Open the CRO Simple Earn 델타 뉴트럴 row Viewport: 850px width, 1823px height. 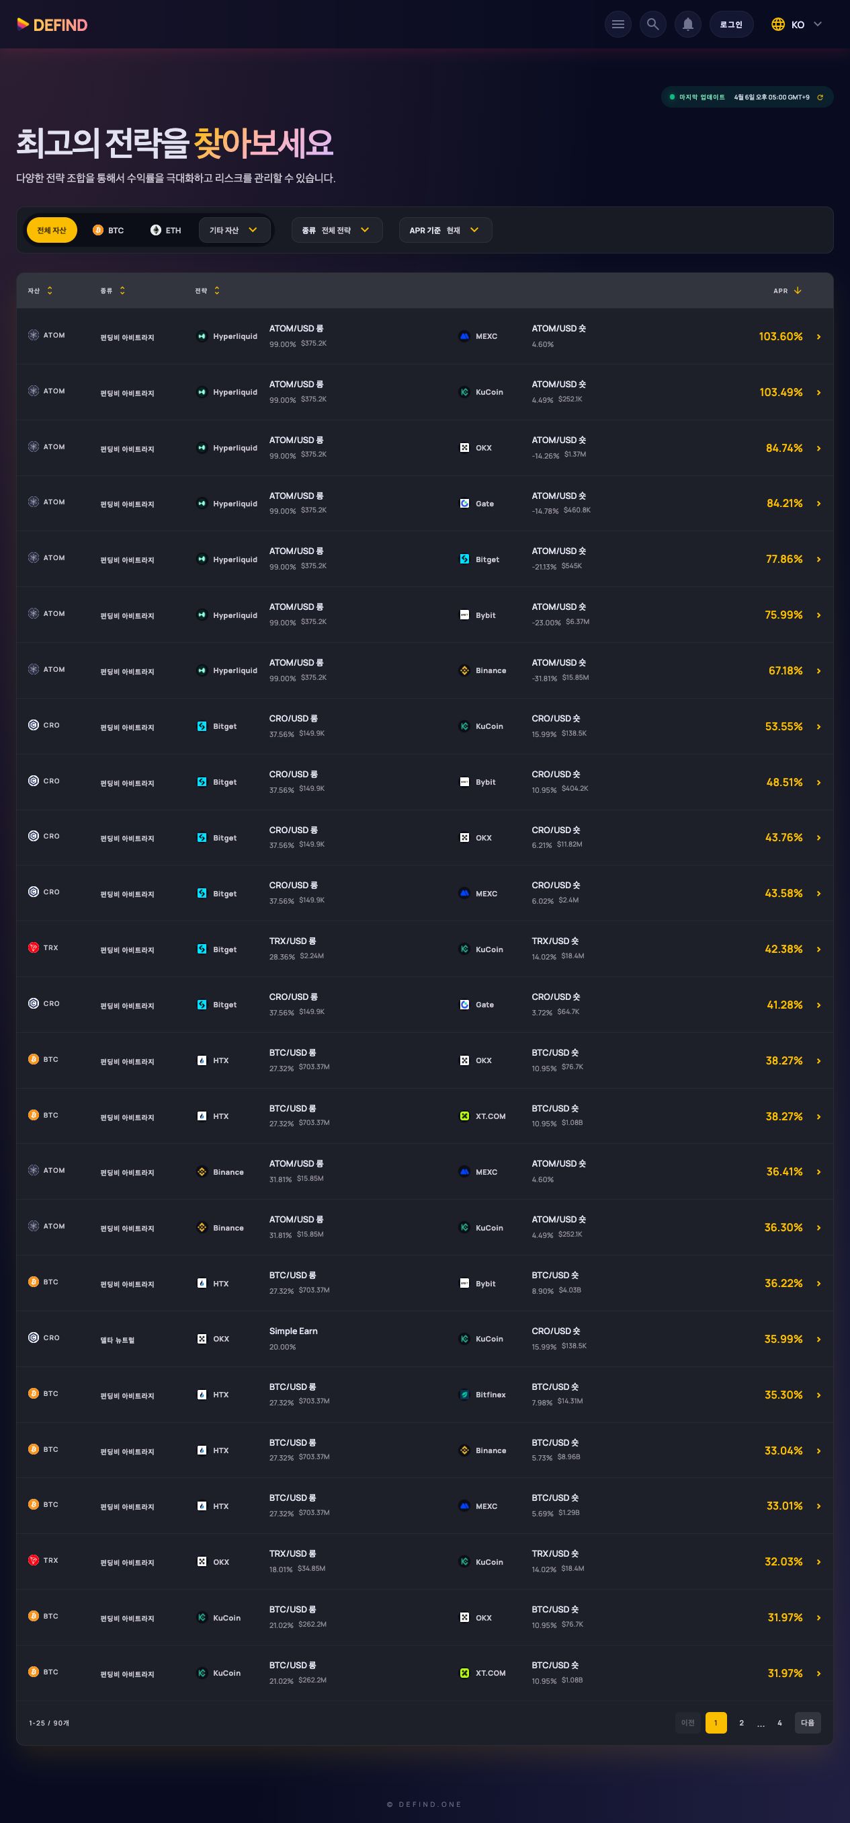click(x=424, y=1339)
